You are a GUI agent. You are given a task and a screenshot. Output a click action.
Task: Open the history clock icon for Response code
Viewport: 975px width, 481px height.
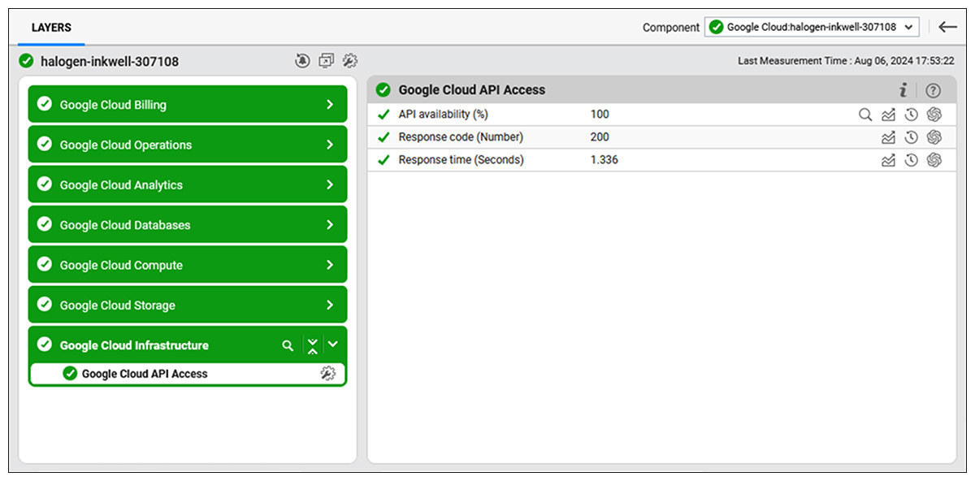point(912,137)
